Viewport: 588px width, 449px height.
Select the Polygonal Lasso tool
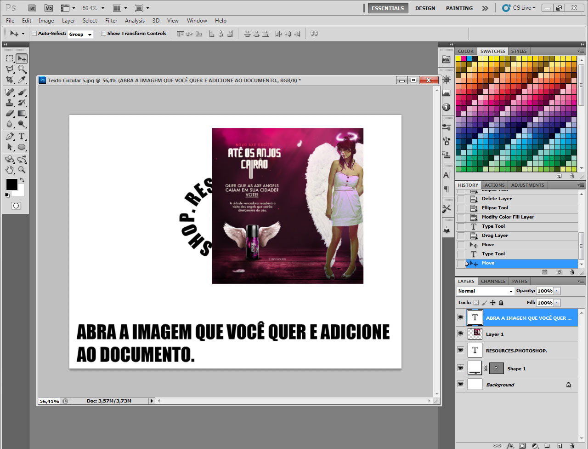(10, 69)
